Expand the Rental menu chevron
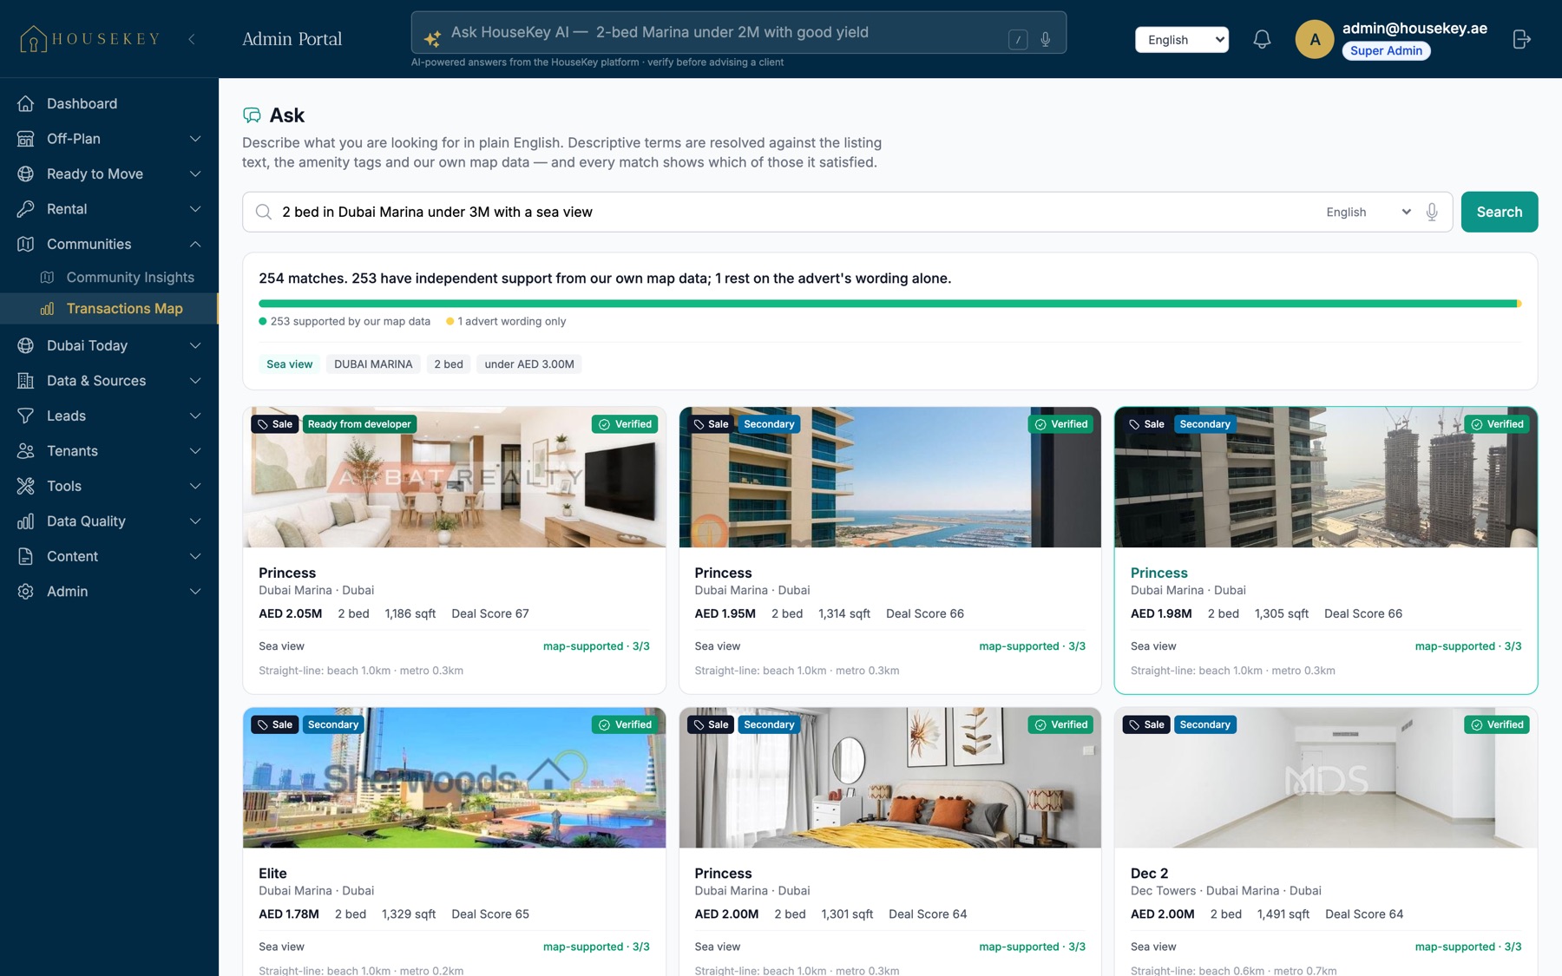1562x976 pixels. point(195,209)
